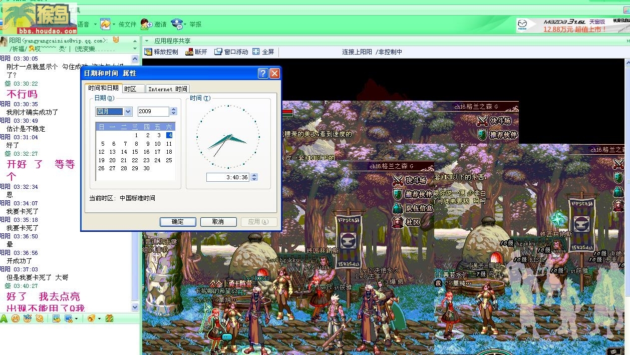Click the send file (传文件) icon

(105, 24)
